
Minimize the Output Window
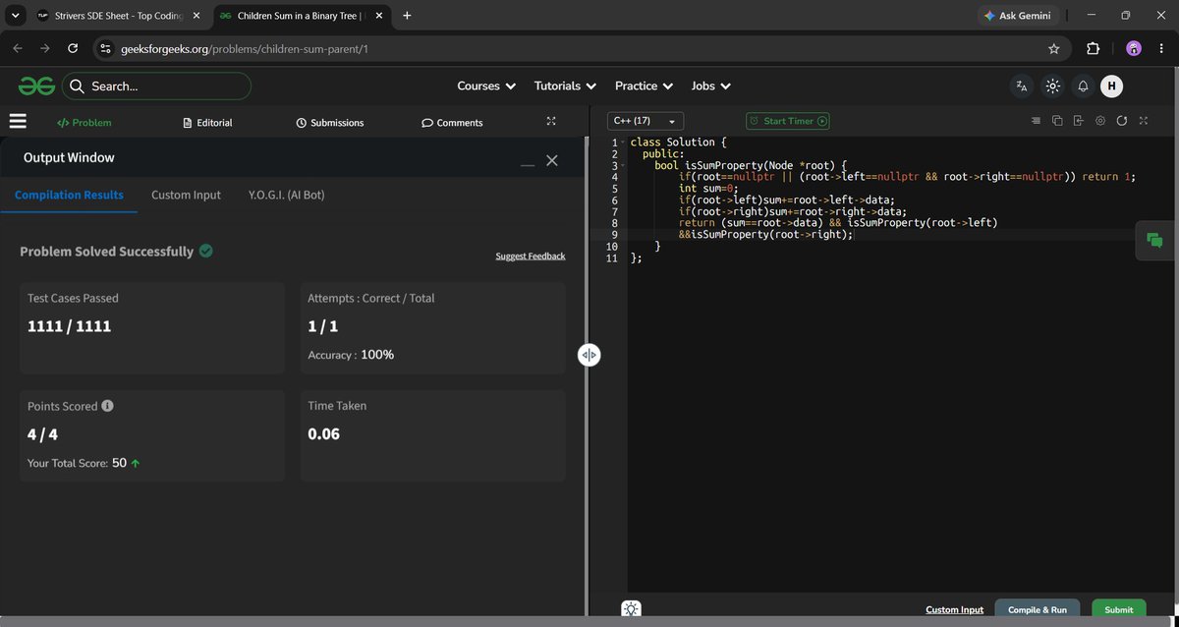tap(528, 164)
